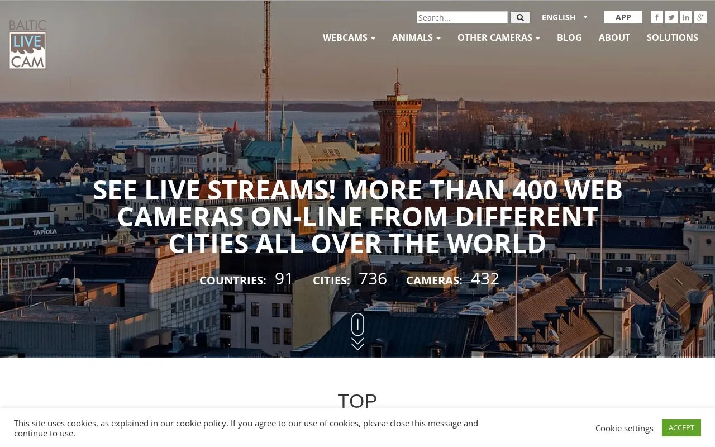Click the Cameras count 432
This screenshot has width=715, height=447.
pyautogui.click(x=485, y=278)
